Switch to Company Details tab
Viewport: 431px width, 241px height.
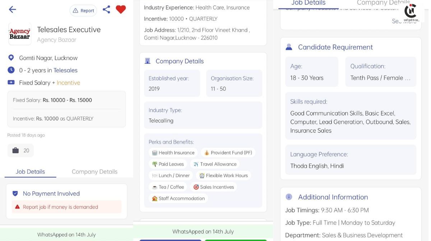pos(94,171)
